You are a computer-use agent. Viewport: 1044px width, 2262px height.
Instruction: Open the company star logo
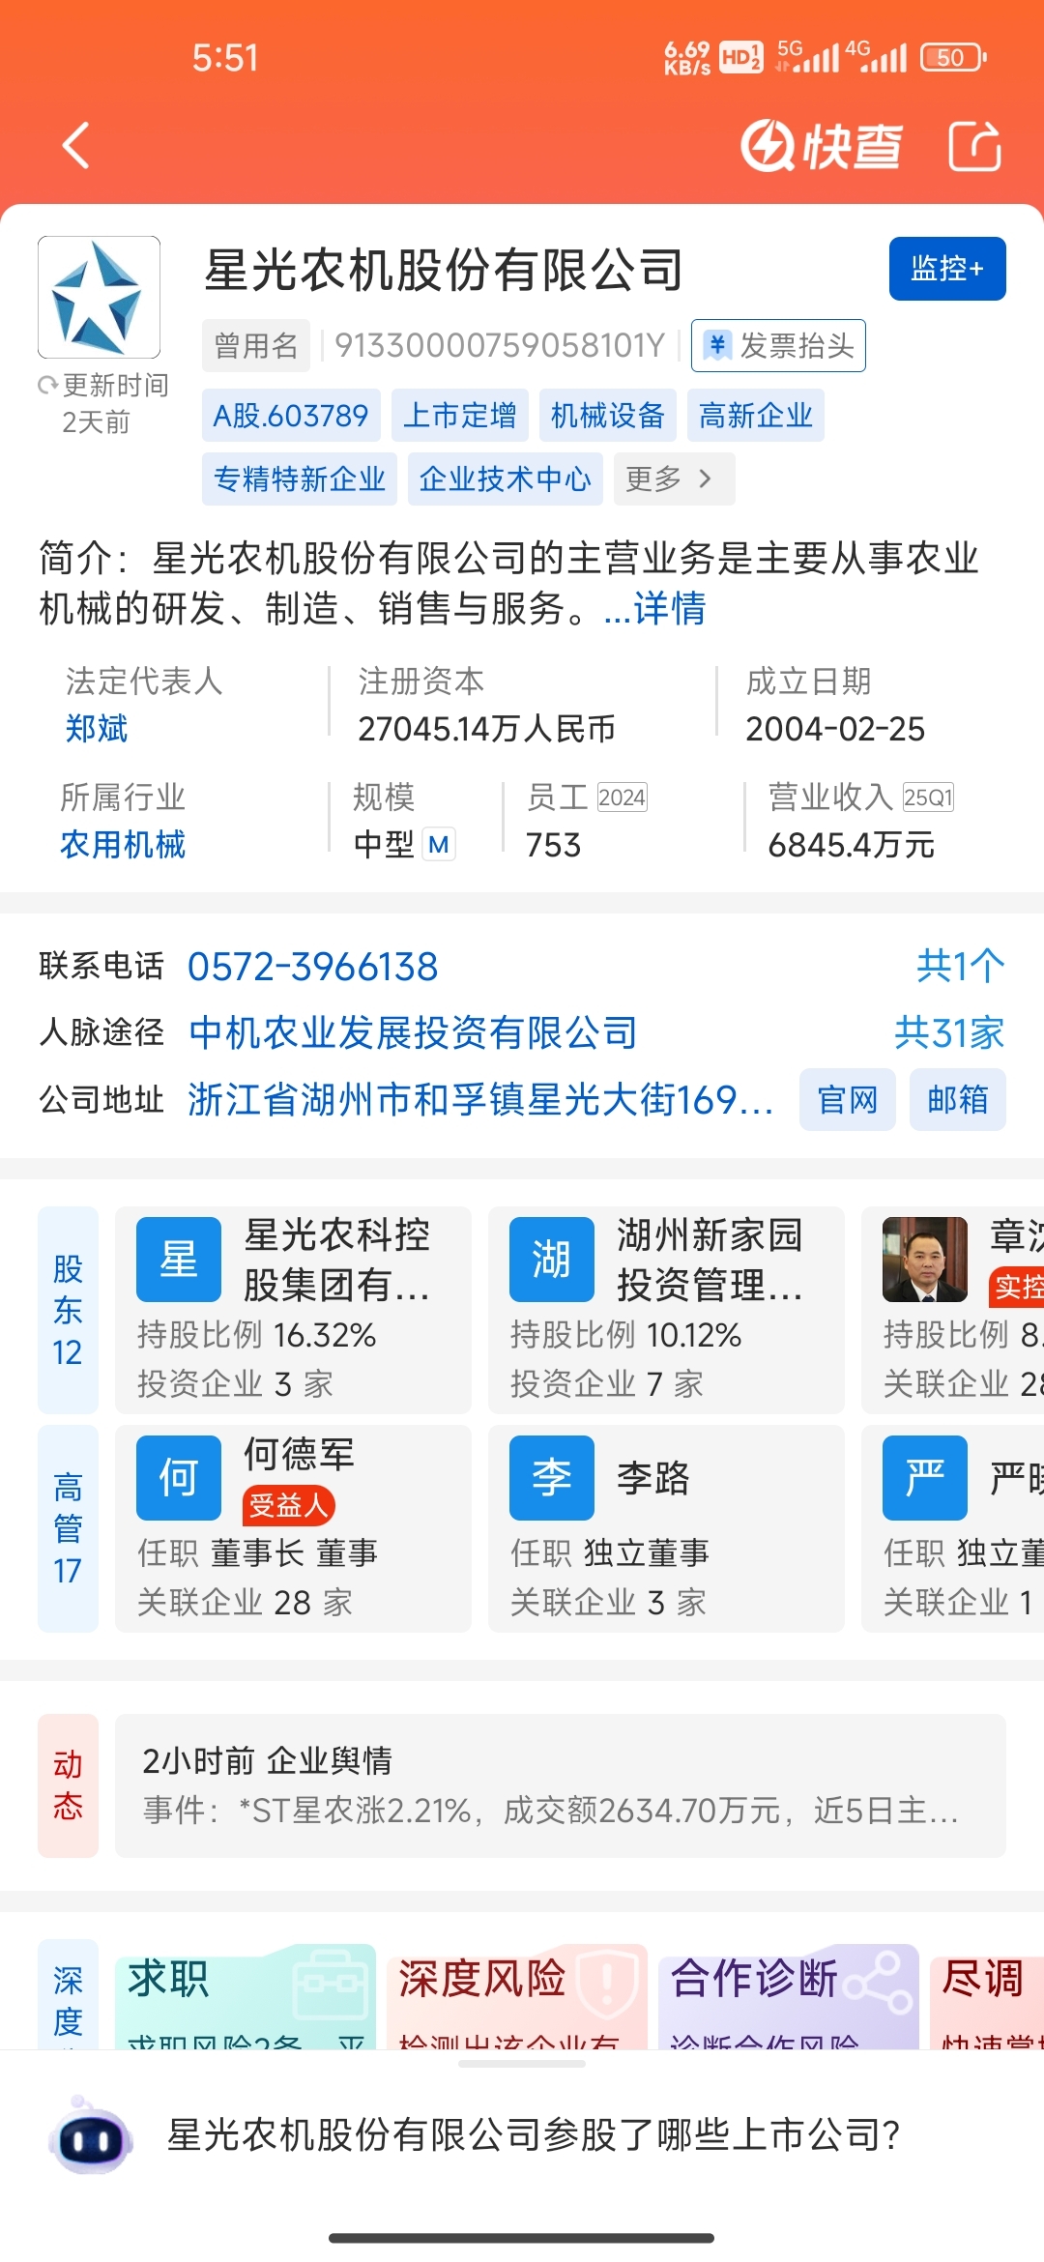99,297
